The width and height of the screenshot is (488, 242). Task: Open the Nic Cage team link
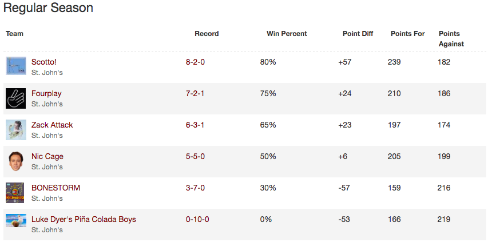tap(47, 156)
